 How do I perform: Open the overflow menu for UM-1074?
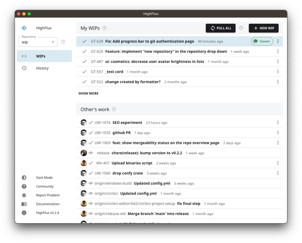(x=278, y=122)
